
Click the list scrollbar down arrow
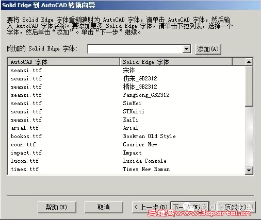(249, 171)
